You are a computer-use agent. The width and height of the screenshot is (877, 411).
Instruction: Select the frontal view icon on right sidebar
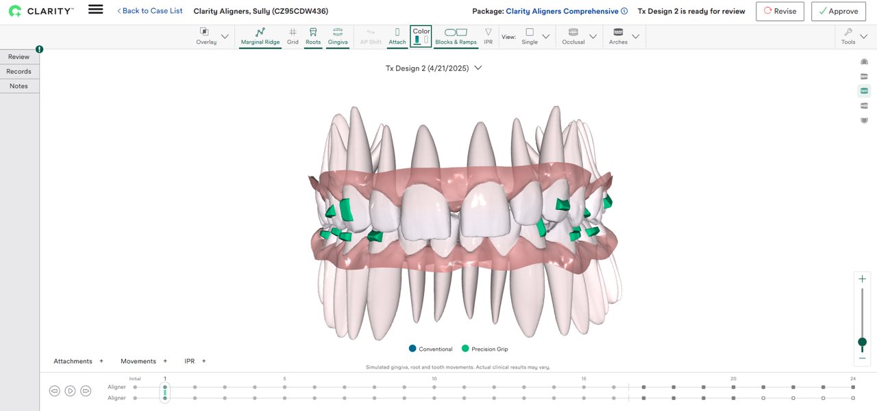863,91
